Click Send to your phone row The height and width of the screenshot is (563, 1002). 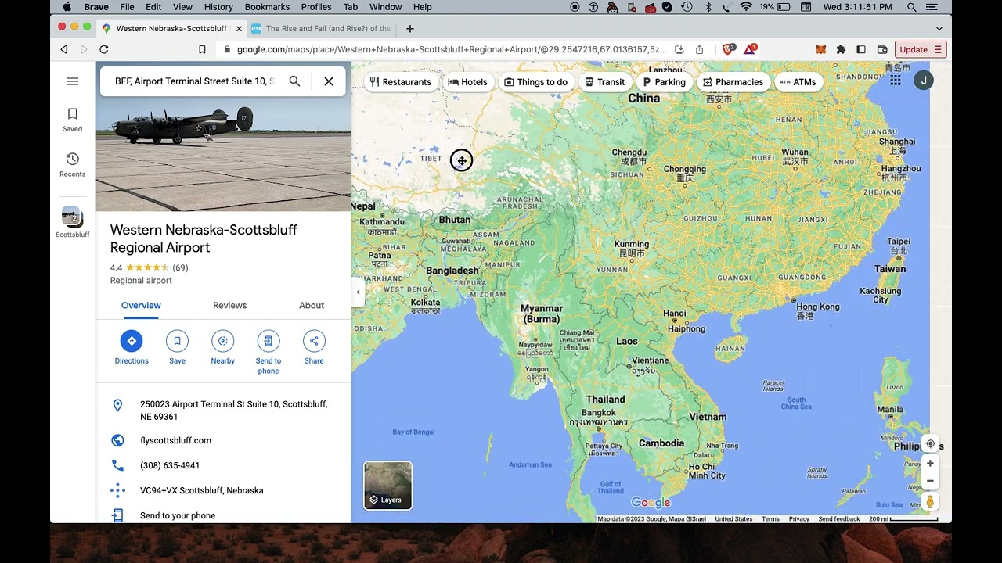223,515
